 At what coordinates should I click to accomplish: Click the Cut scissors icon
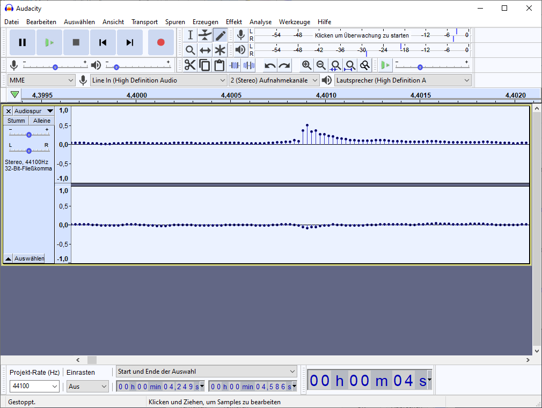pyautogui.click(x=190, y=65)
